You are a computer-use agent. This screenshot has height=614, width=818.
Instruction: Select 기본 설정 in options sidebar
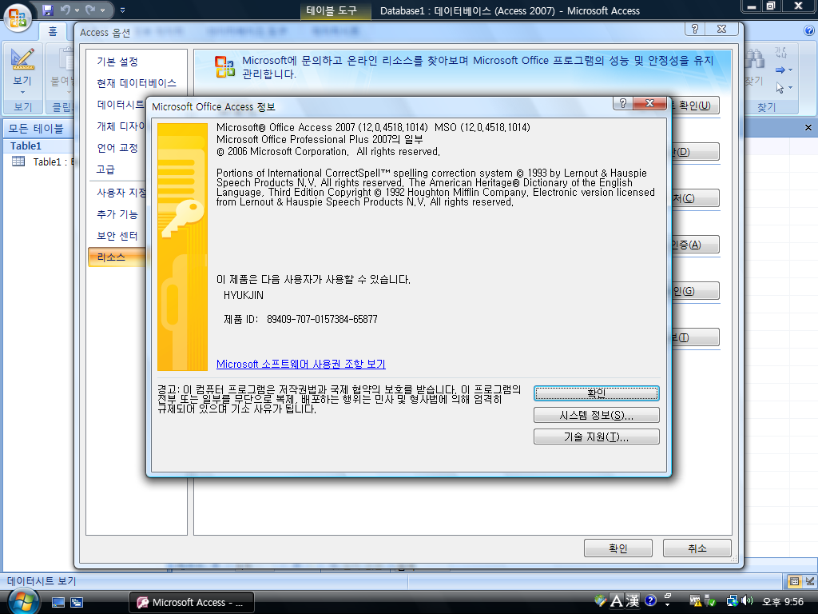[x=117, y=62]
